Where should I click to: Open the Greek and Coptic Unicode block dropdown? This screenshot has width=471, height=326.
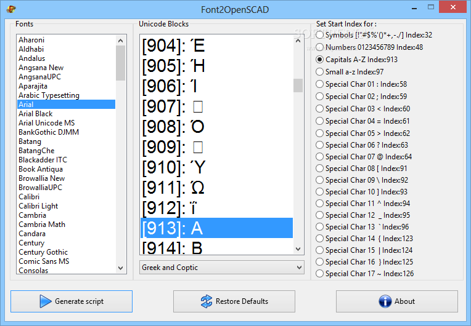(222, 268)
